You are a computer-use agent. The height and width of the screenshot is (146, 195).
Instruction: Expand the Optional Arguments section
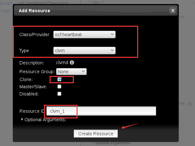pyautogui.click(x=44, y=120)
